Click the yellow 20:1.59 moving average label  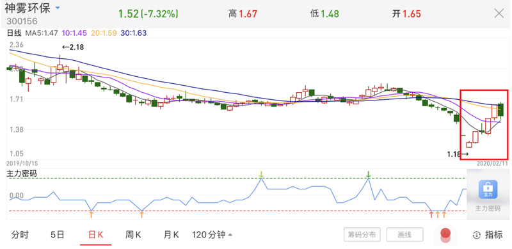[x=104, y=33]
